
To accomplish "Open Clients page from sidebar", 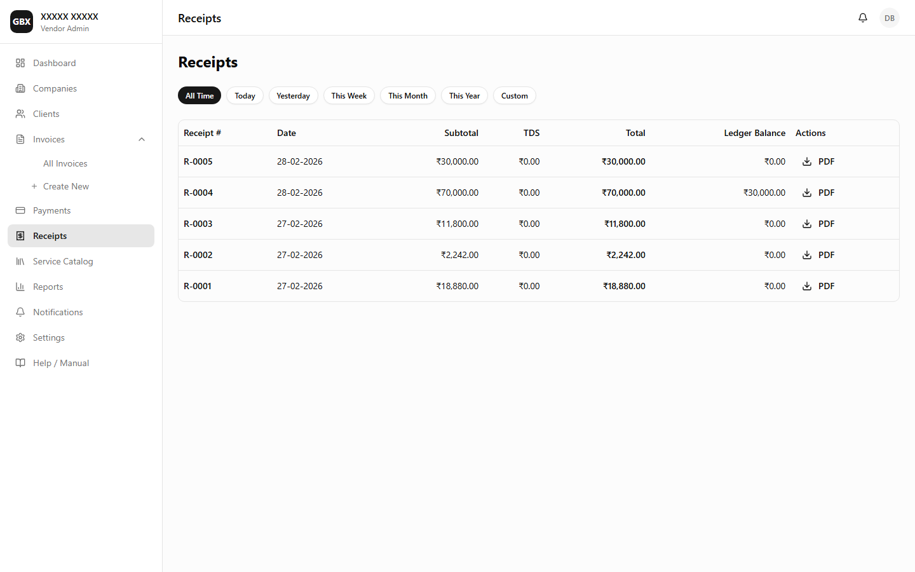I will pyautogui.click(x=81, y=114).
